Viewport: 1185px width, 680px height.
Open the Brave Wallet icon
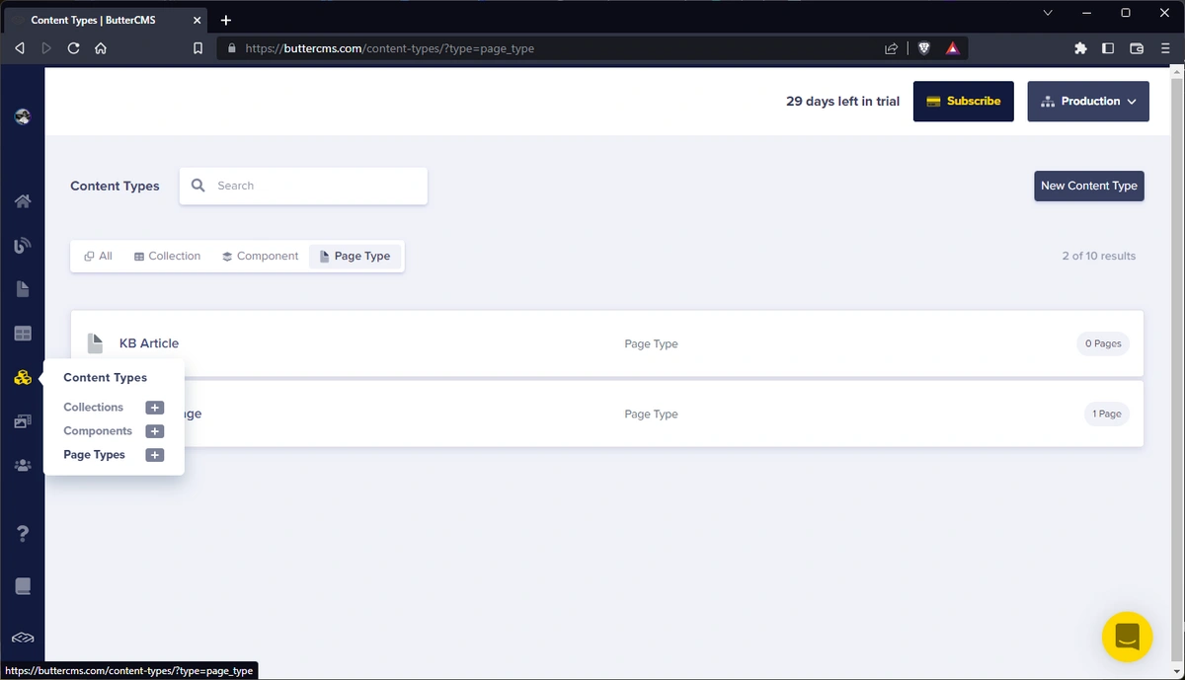pyautogui.click(x=1137, y=47)
